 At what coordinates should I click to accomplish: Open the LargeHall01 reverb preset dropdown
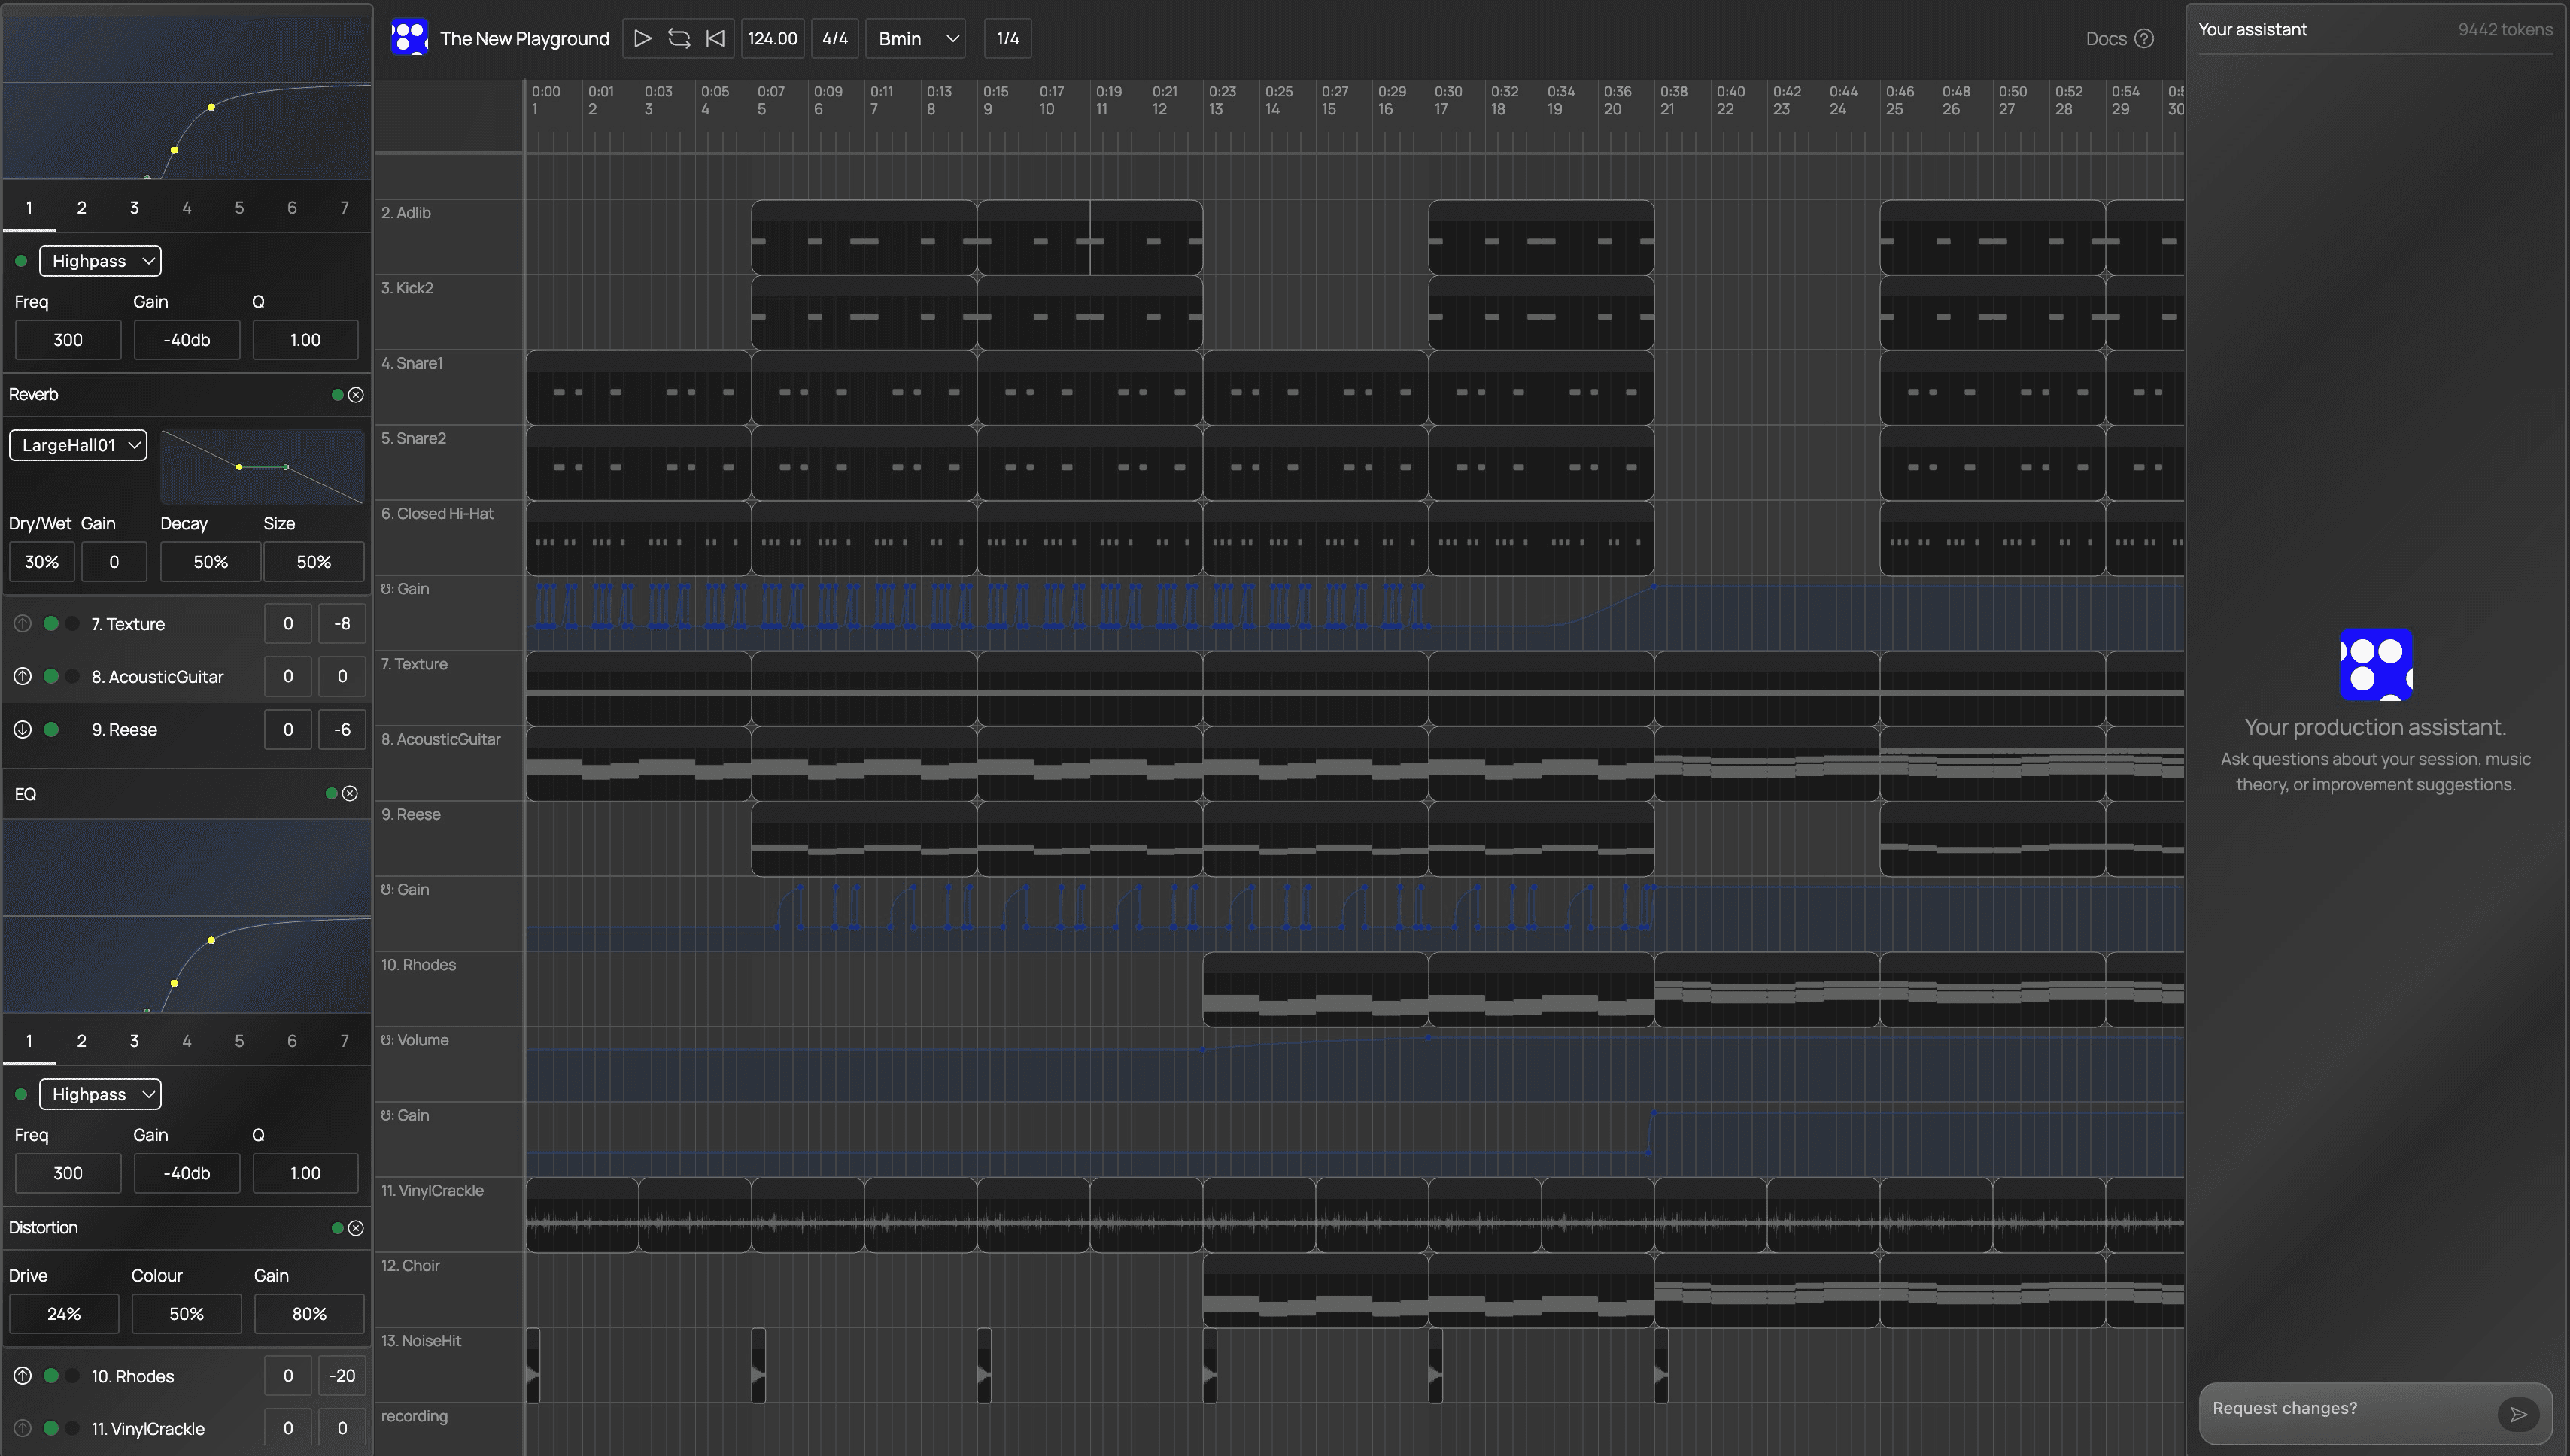tap(78, 445)
